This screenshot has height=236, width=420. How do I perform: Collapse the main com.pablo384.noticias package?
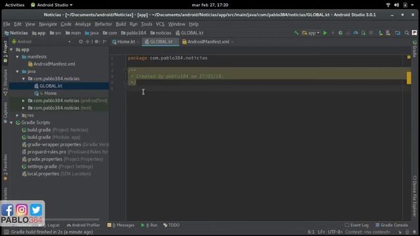point(24,79)
